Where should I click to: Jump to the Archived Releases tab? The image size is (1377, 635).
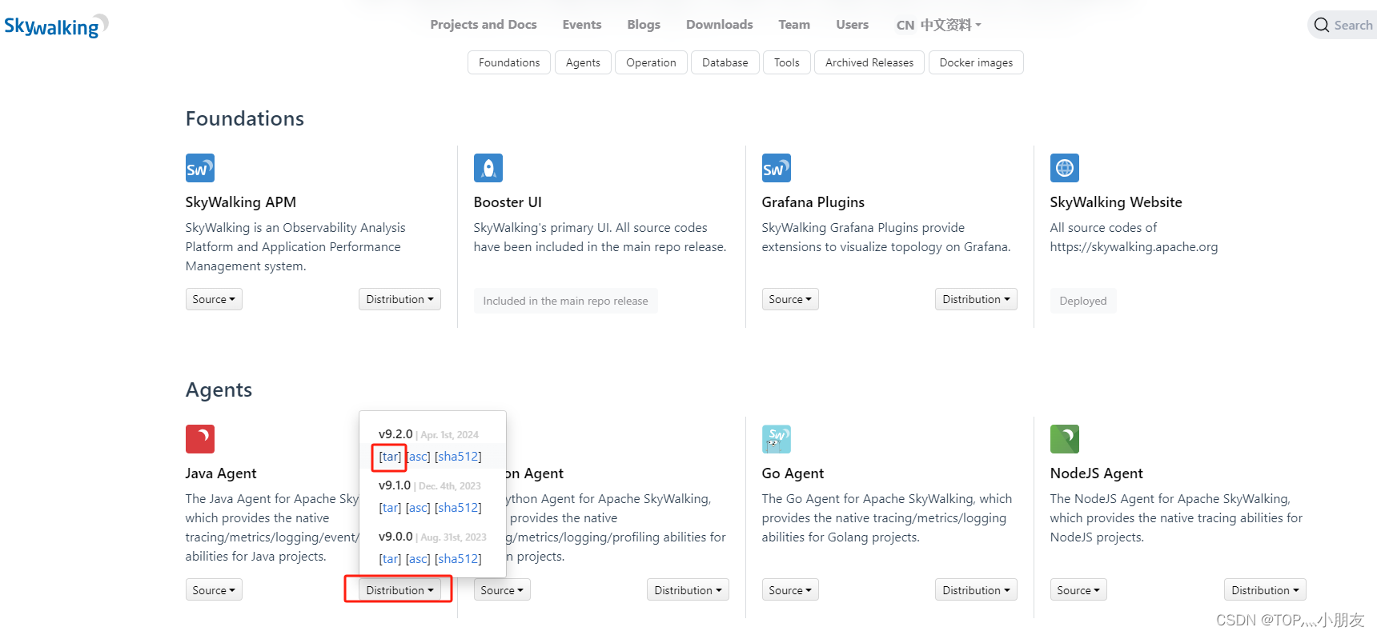click(869, 62)
